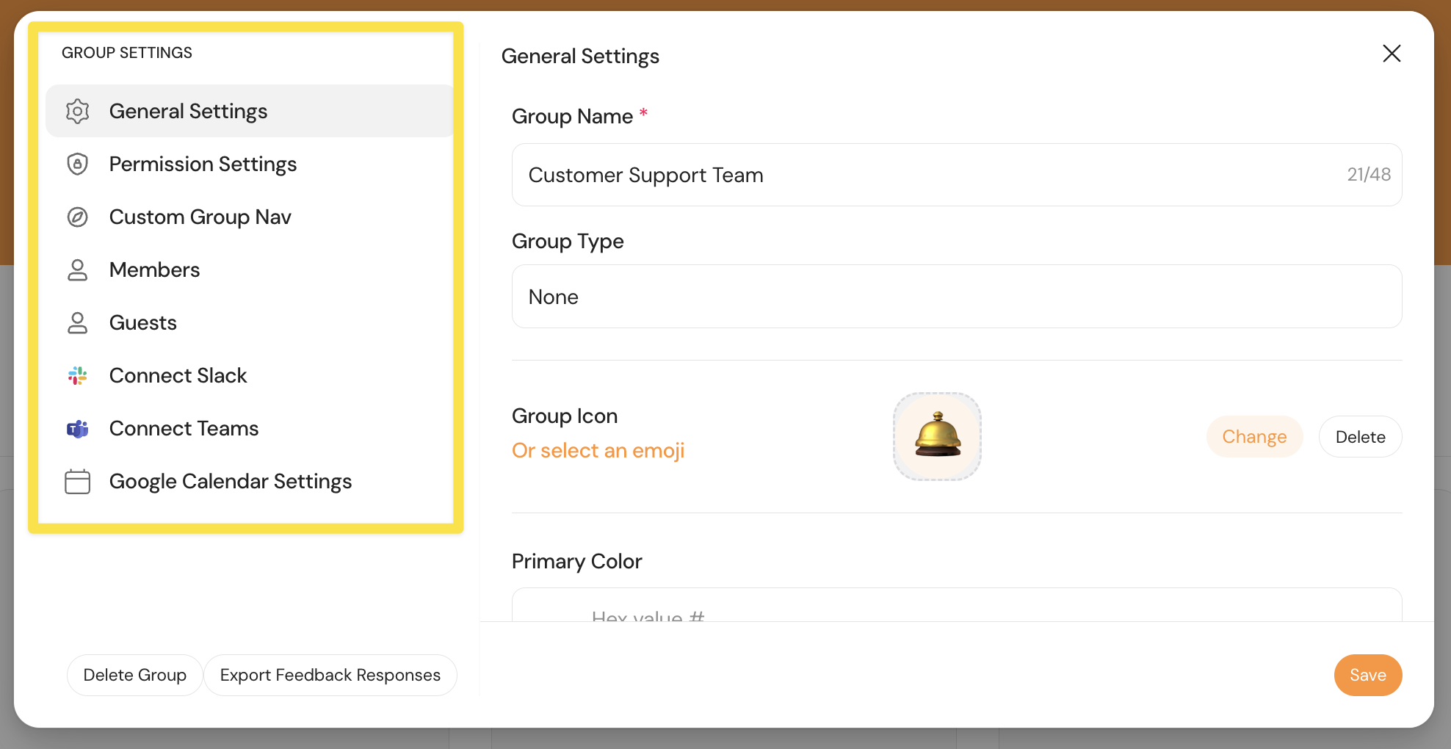Click the bell group icon thumbnail
Image resolution: width=1451 pixels, height=749 pixels.
[x=937, y=436]
